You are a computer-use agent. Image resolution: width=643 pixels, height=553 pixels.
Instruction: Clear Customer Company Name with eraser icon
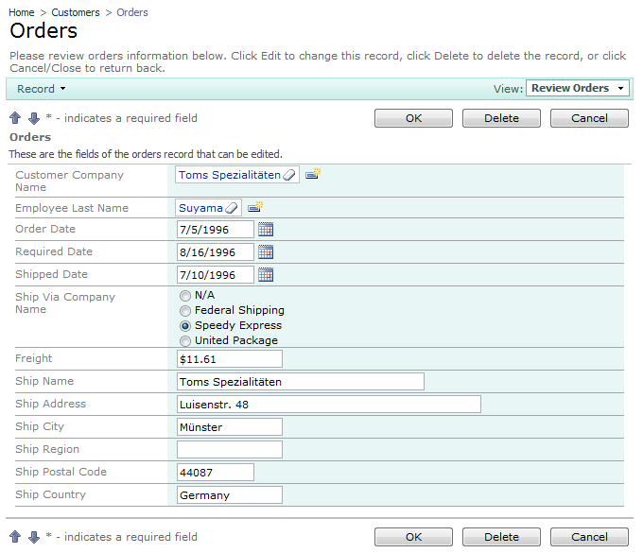point(289,175)
